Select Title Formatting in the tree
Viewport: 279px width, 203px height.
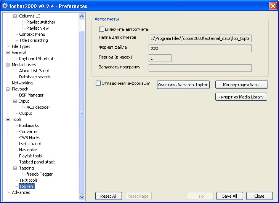tap(34, 40)
